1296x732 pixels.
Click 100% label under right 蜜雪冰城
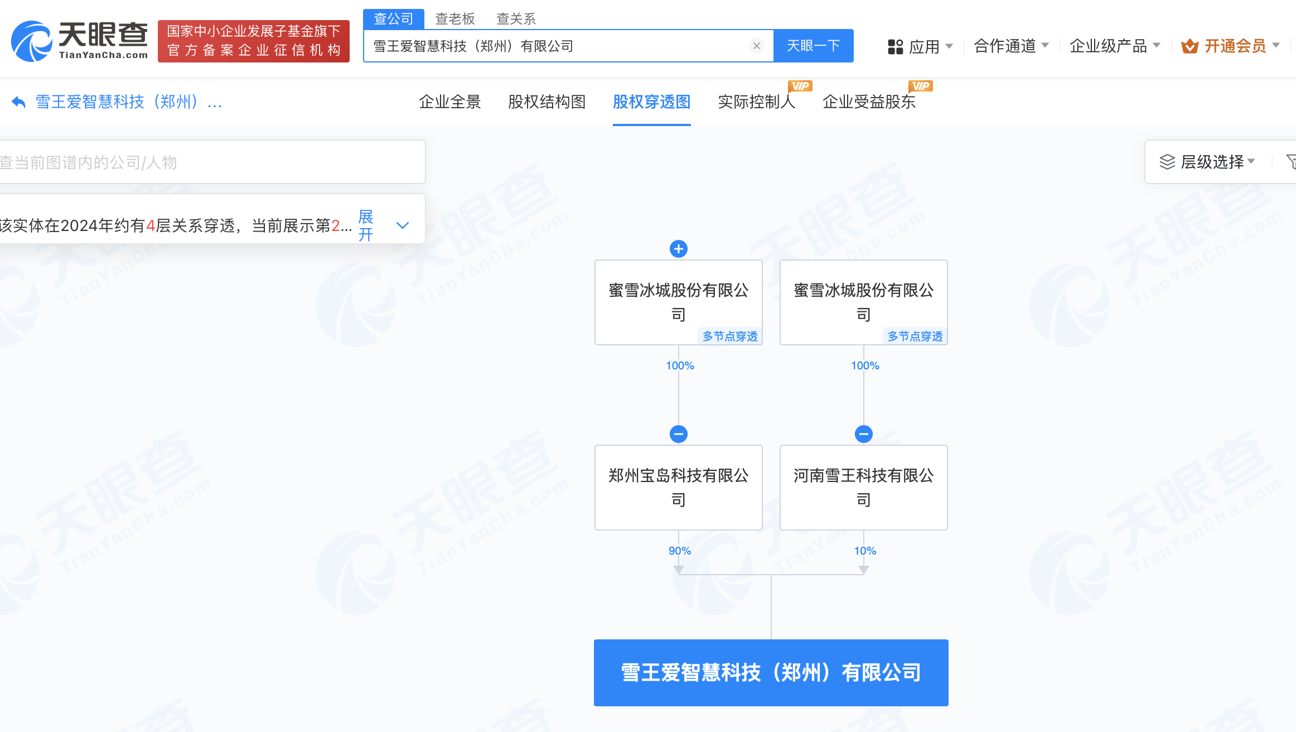[865, 365]
